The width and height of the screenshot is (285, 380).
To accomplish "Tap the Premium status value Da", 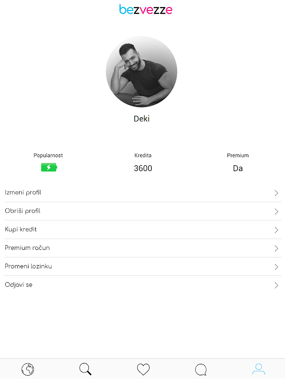I will pos(238,168).
